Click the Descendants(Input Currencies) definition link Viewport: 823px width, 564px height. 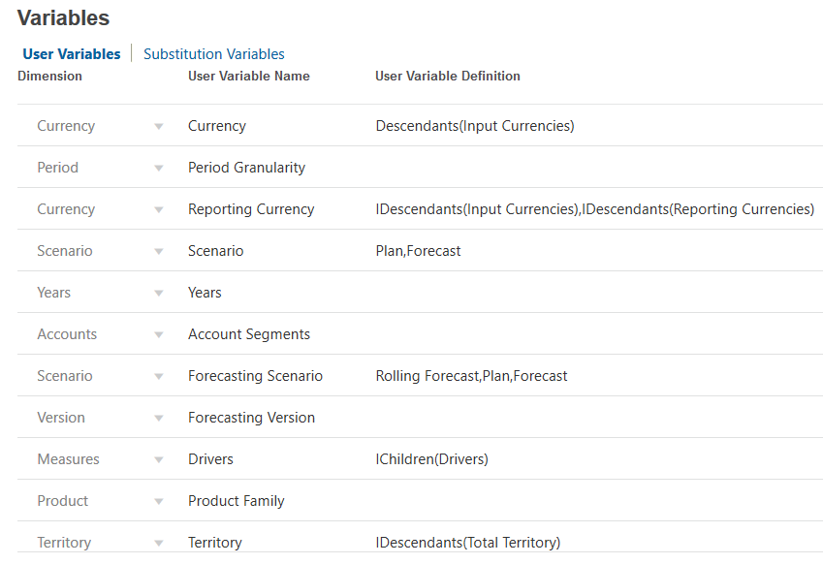pyautogui.click(x=475, y=125)
